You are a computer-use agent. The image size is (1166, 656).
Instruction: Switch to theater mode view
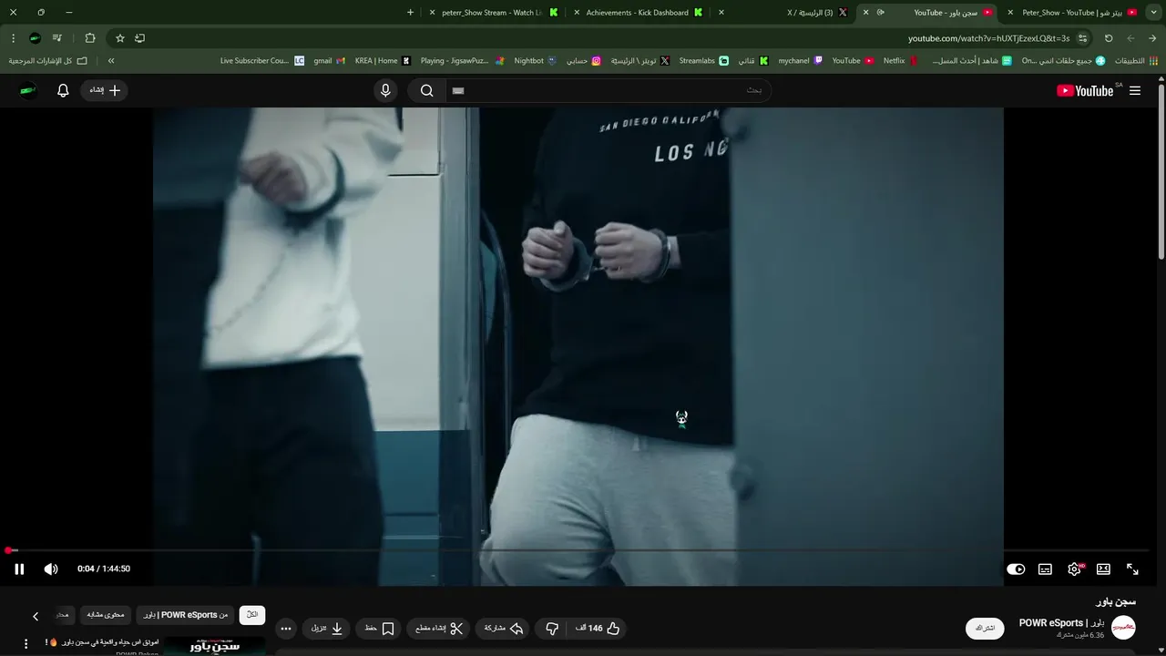[1103, 569]
